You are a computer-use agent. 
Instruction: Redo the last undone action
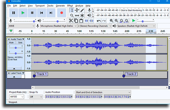(104, 21)
